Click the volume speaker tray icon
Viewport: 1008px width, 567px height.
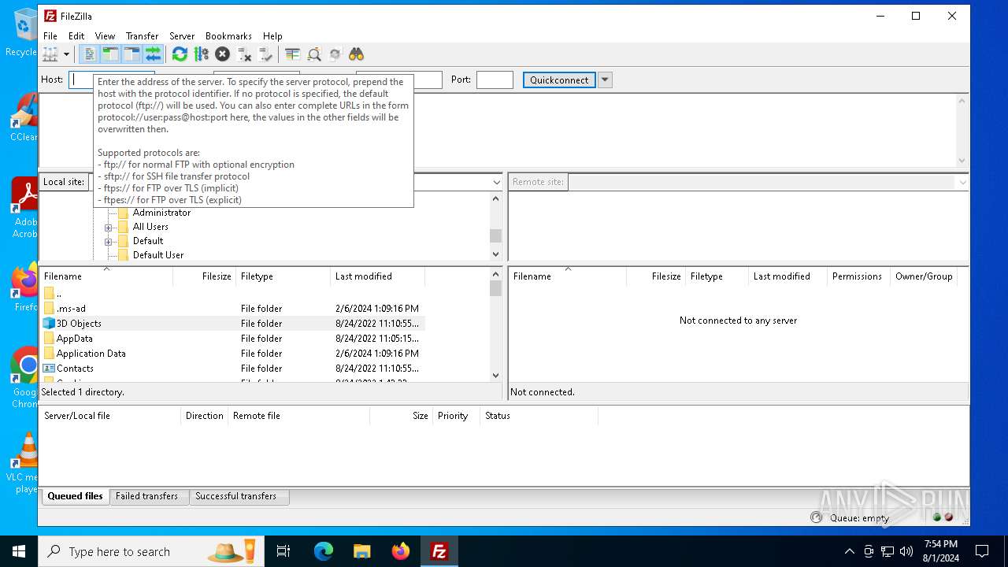click(x=906, y=551)
